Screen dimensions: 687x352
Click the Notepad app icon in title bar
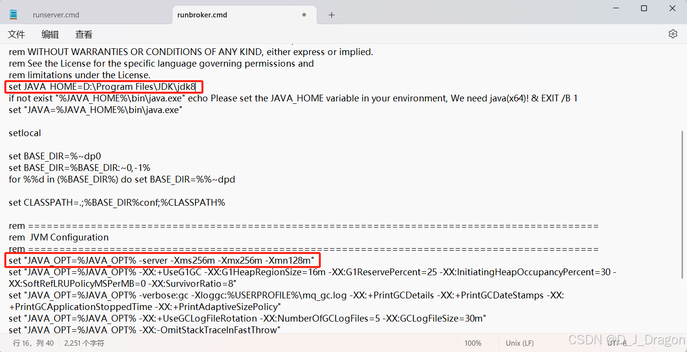14,14
